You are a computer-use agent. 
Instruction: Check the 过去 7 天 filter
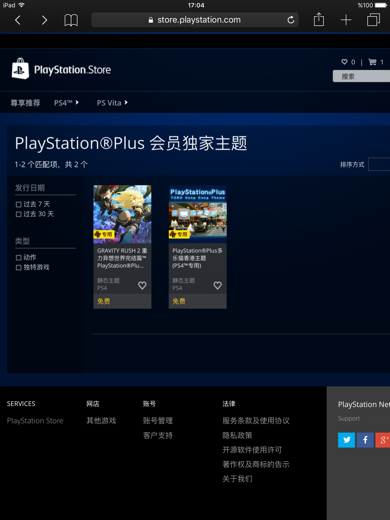(19, 204)
